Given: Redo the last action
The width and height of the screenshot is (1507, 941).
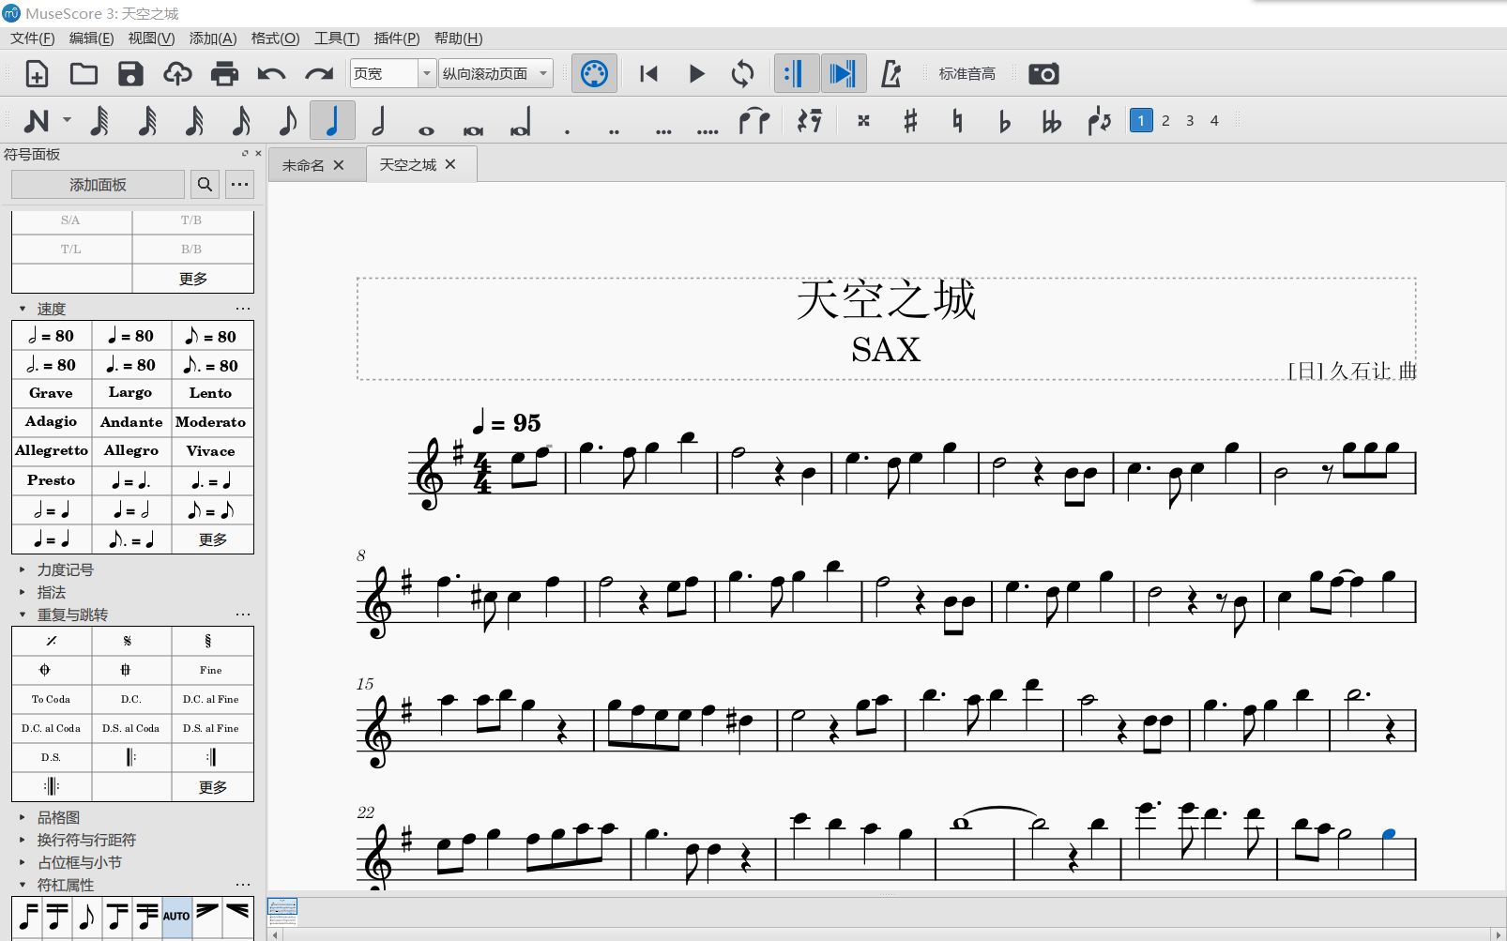Looking at the screenshot, I should pyautogui.click(x=319, y=73).
